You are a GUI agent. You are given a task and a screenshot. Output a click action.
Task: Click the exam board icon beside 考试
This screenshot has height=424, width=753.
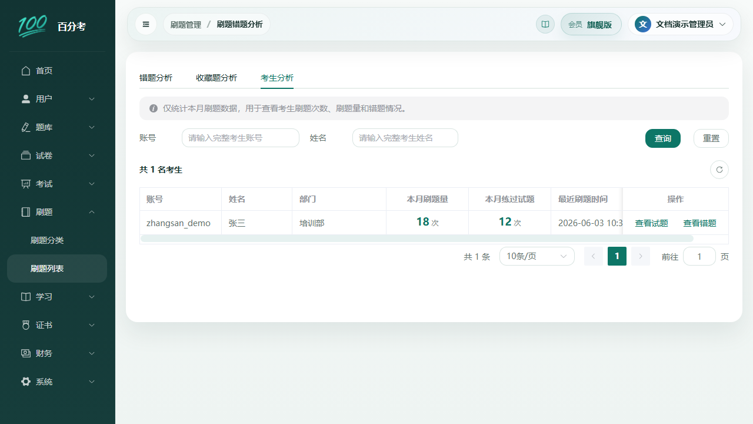pos(26,184)
